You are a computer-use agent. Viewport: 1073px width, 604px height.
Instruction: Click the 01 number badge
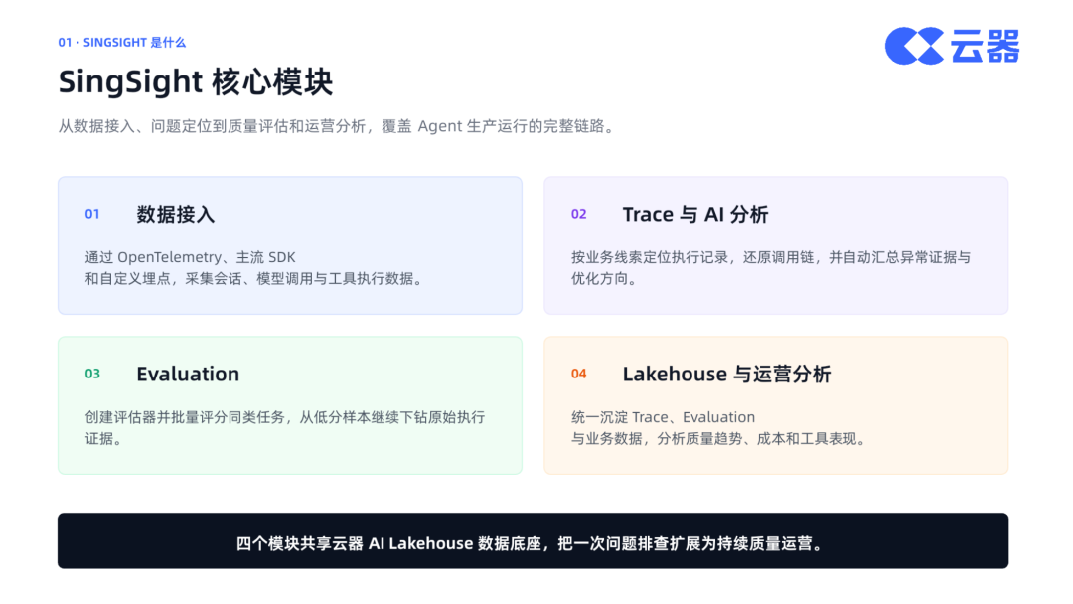point(92,214)
